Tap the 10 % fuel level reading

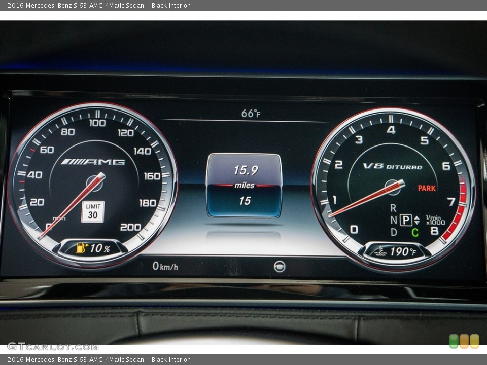100,248
